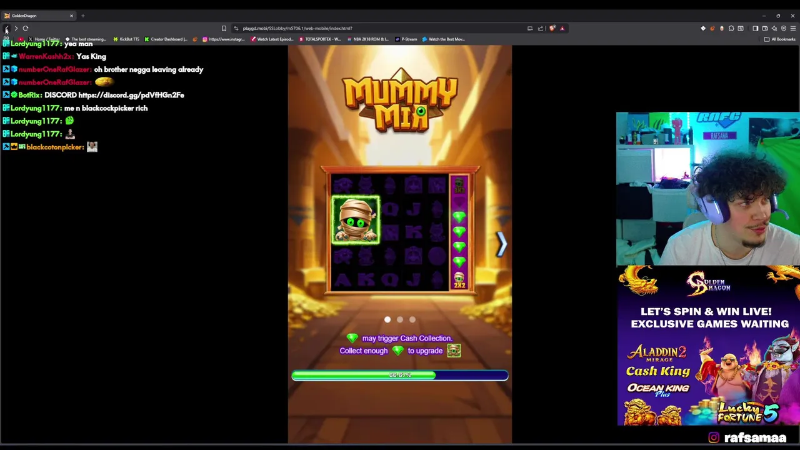This screenshot has height=450, width=800.
Task: Open the Brave Shields lion icon
Action: 552,28
